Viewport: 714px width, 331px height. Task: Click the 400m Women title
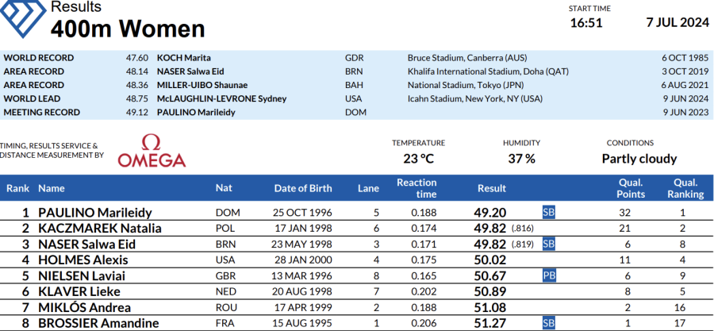pos(128,29)
